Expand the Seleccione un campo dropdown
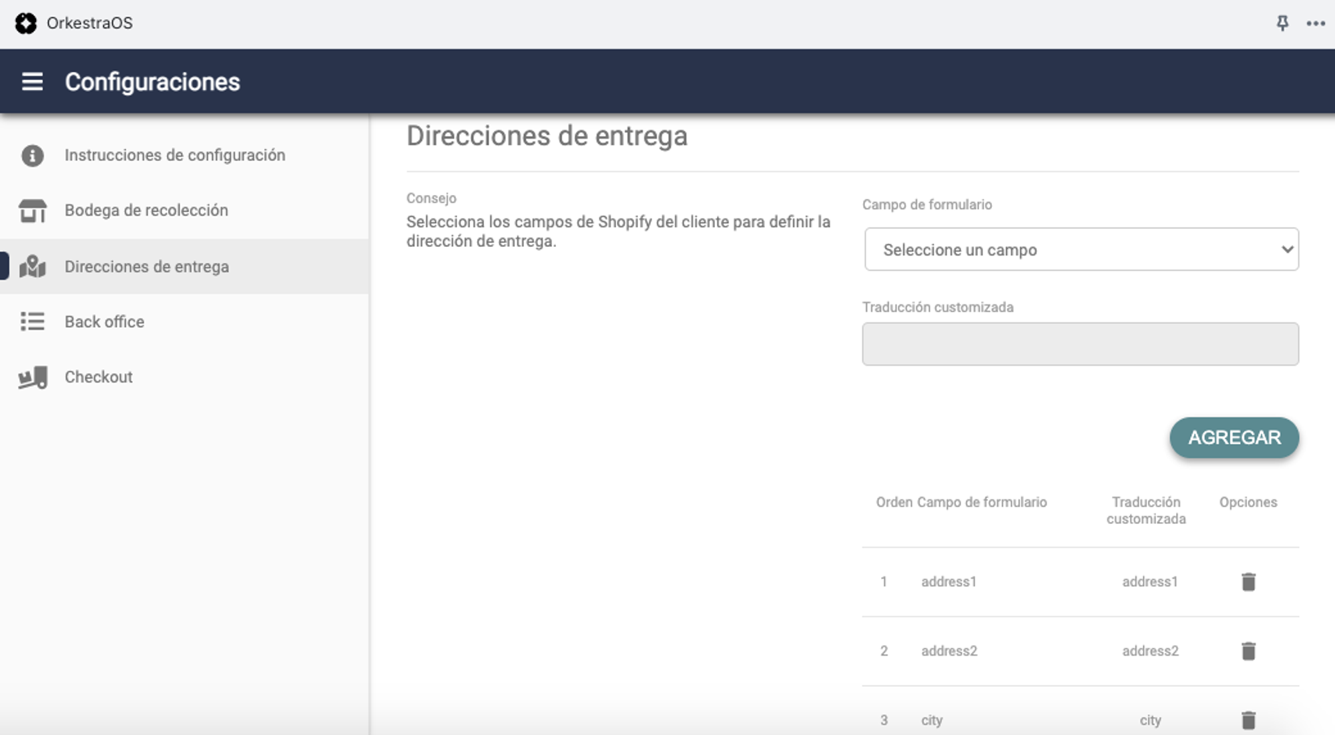The width and height of the screenshot is (1335, 735). 1081,250
